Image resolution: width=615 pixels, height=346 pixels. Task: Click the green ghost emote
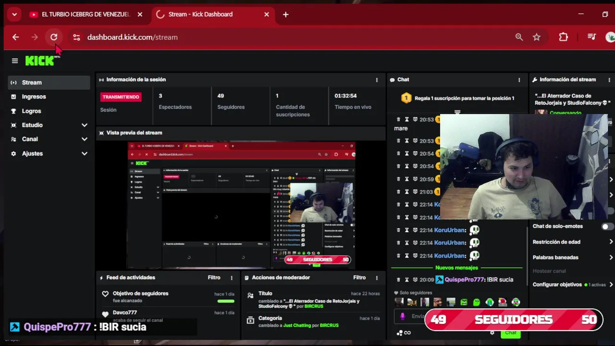[477, 302]
